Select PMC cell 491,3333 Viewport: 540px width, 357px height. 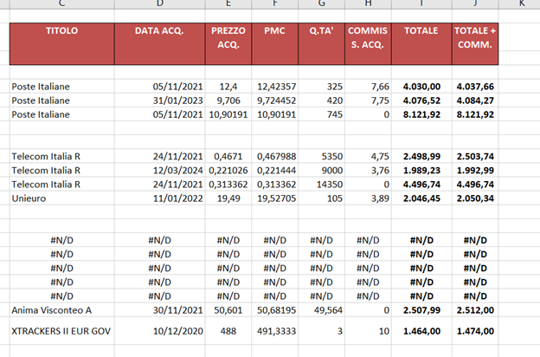click(275, 331)
